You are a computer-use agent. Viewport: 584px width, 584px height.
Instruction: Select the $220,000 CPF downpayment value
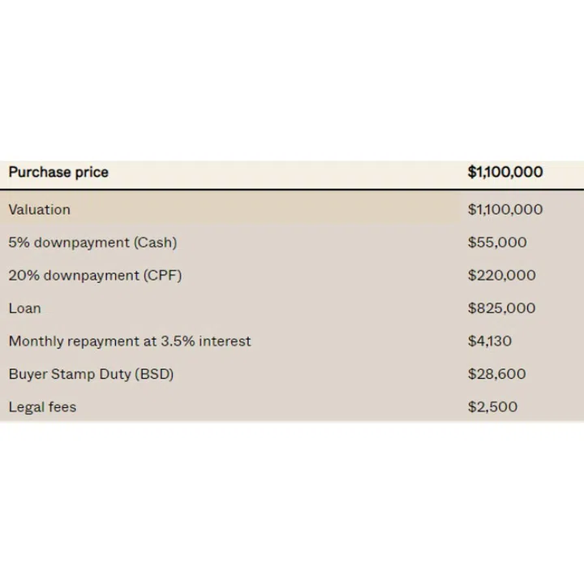501,275
